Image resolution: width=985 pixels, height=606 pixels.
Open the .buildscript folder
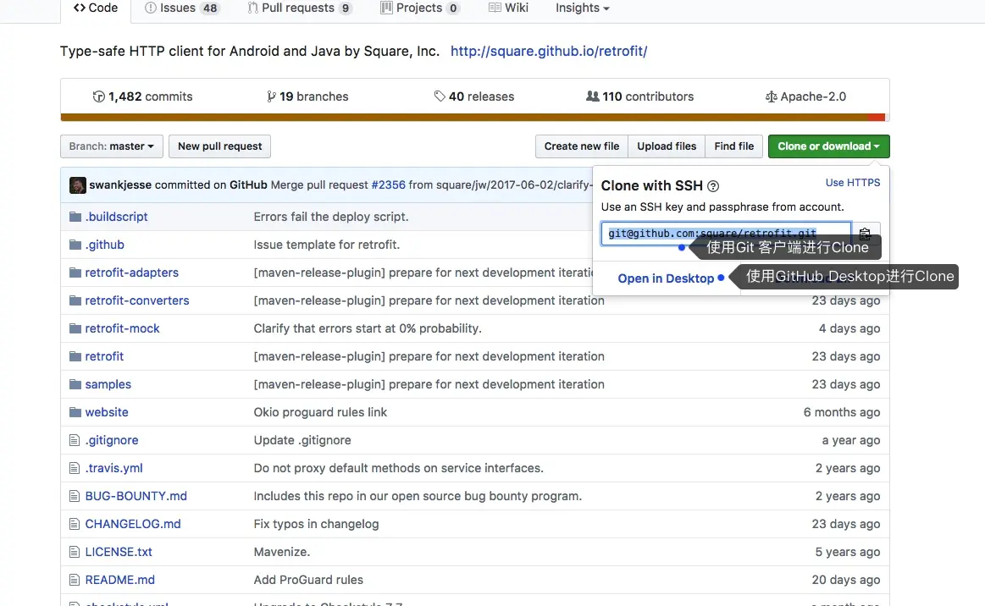pyautogui.click(x=116, y=217)
